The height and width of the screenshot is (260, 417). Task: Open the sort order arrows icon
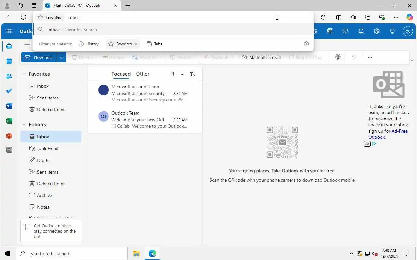point(193,74)
